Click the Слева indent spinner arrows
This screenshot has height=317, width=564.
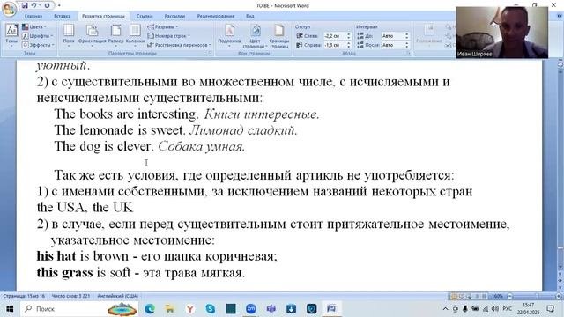[x=349, y=36]
